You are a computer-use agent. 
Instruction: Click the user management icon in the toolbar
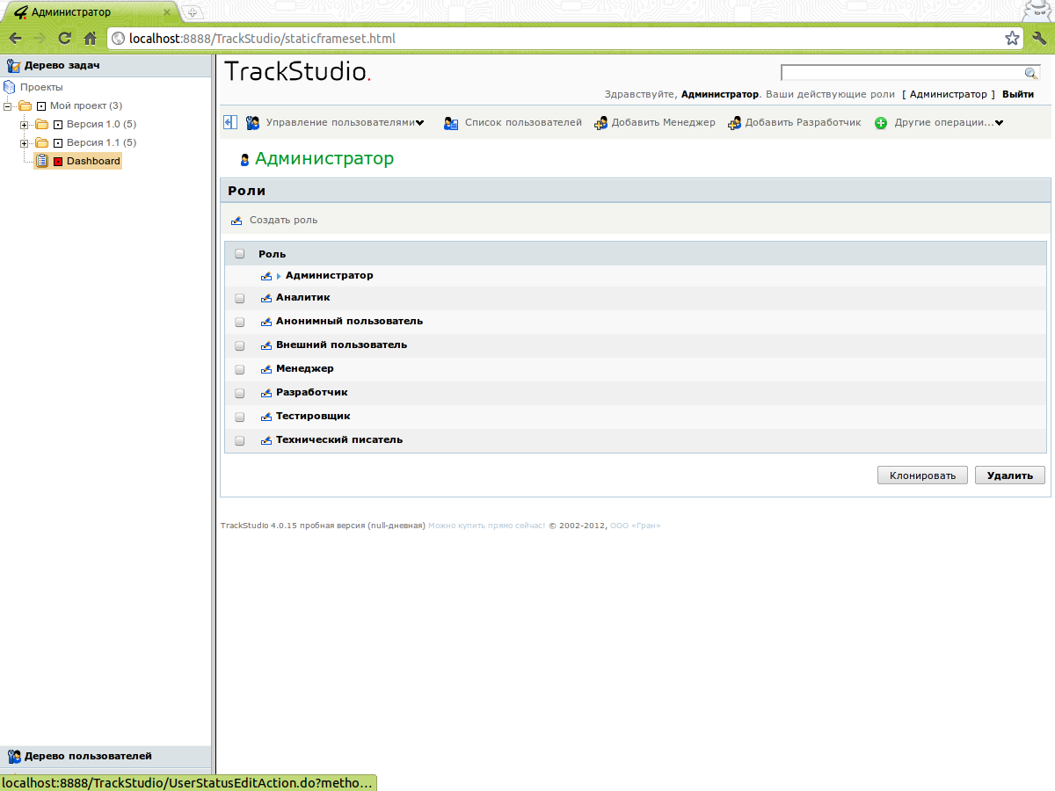(x=253, y=123)
